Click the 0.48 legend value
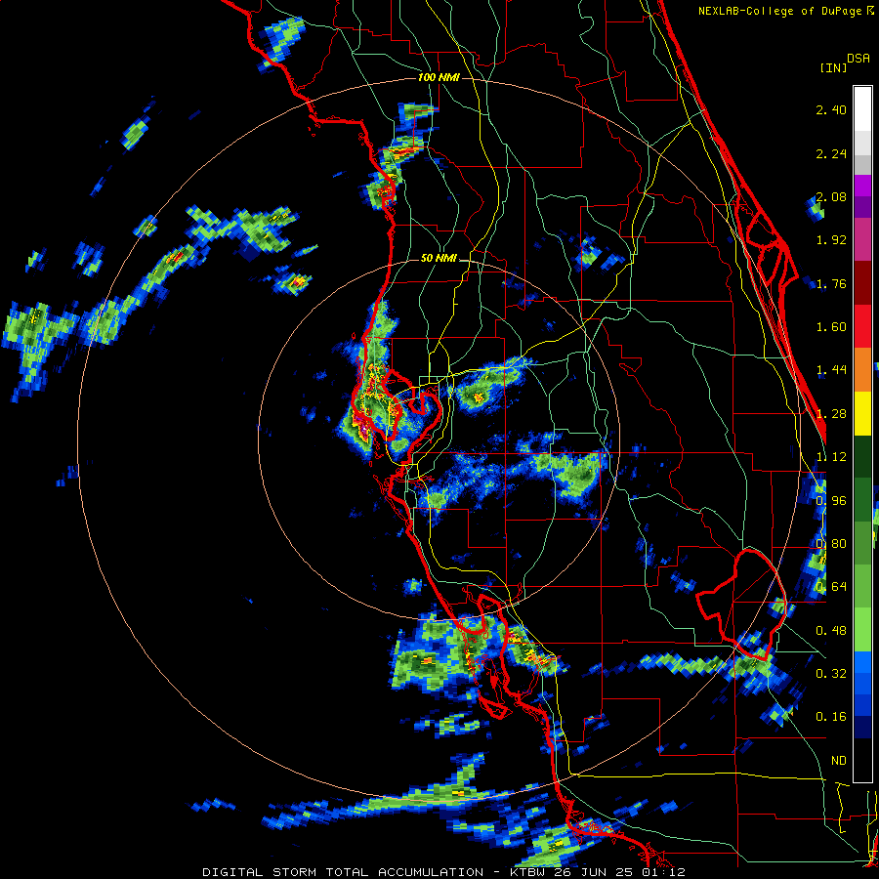The width and height of the screenshot is (879, 879). (x=831, y=631)
